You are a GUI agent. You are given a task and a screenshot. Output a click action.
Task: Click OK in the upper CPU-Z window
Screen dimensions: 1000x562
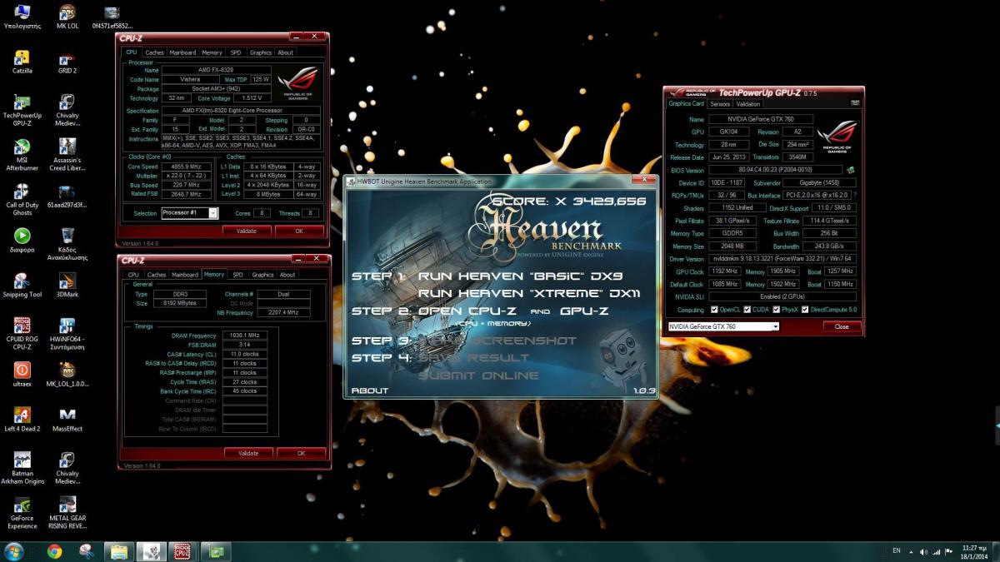pyautogui.click(x=299, y=231)
